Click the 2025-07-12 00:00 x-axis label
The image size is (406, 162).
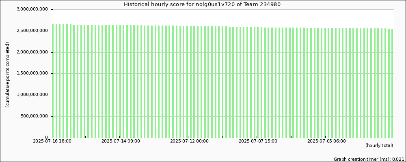tap(189, 141)
